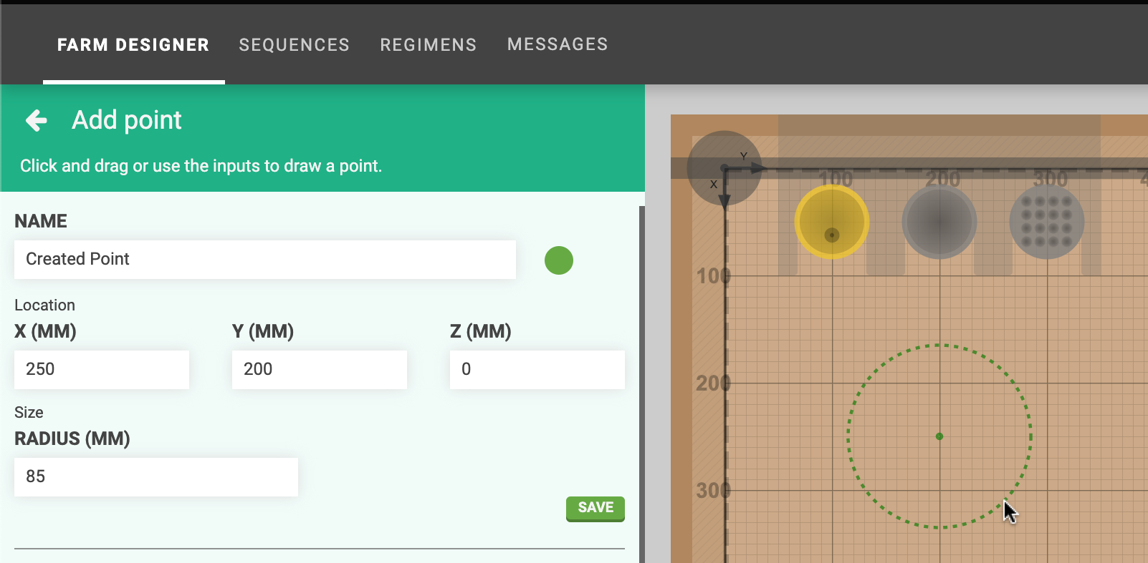Click the back arrow in Add point header
This screenshot has width=1148, height=563.
point(37,120)
